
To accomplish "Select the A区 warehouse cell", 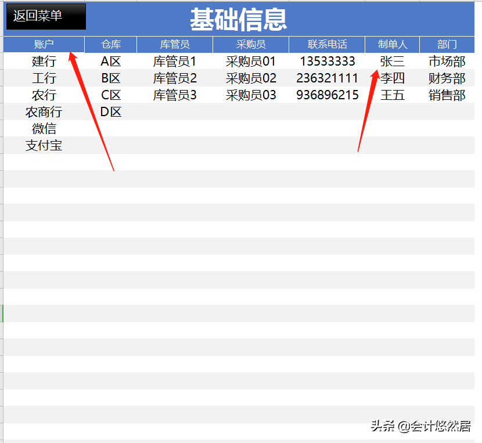I will tap(111, 61).
